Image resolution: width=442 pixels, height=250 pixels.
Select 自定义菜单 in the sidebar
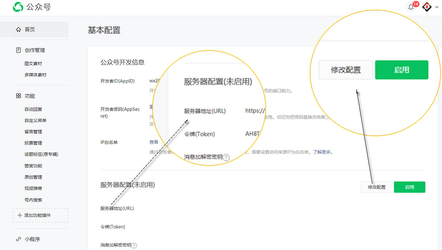[35, 120]
